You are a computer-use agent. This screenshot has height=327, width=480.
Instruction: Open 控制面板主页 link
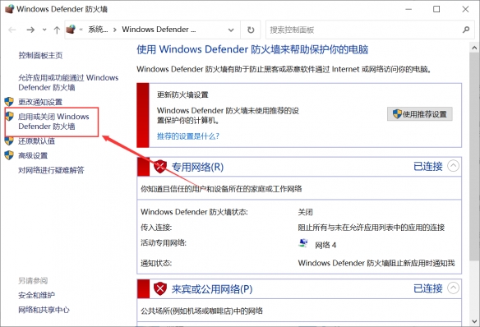point(40,55)
